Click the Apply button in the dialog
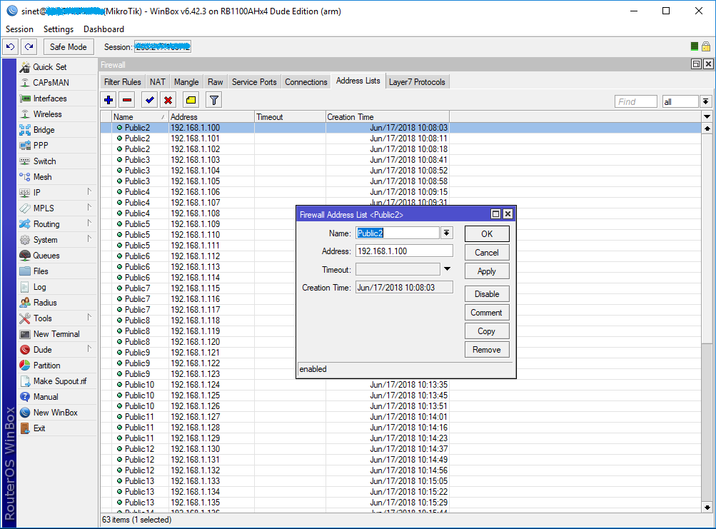This screenshot has width=716, height=529. [486, 271]
